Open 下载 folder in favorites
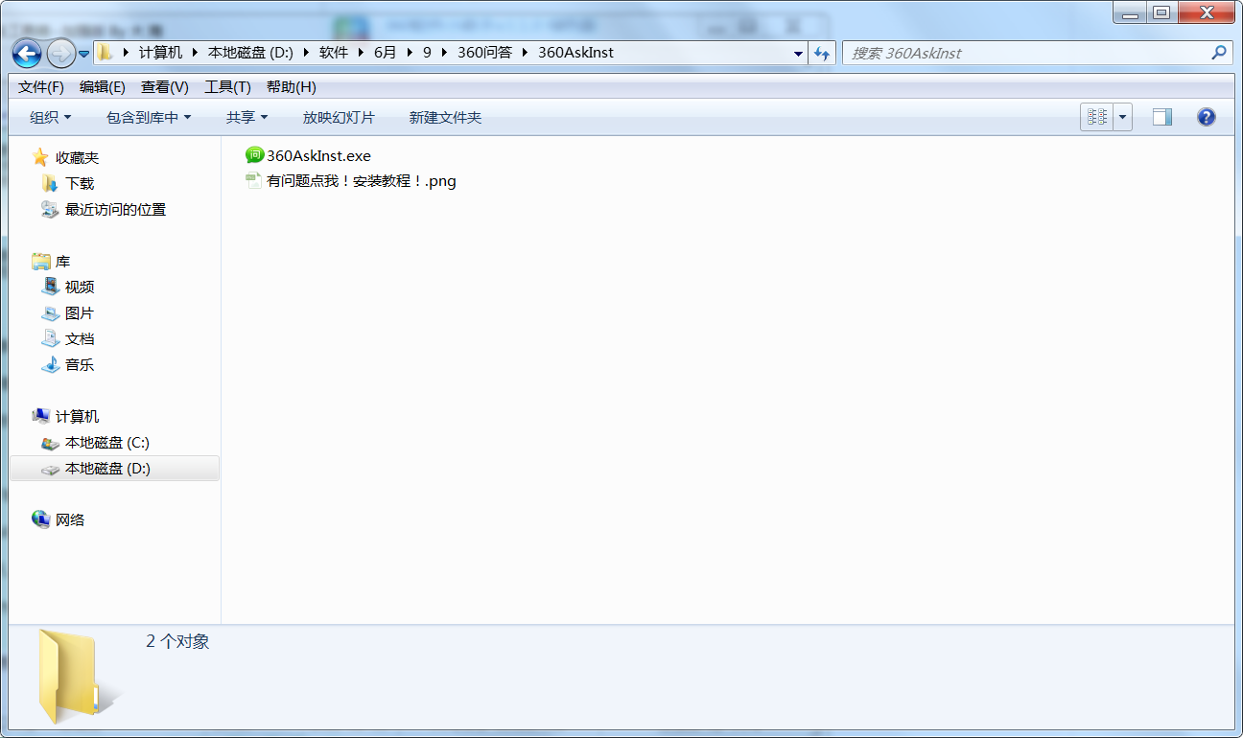 point(80,183)
